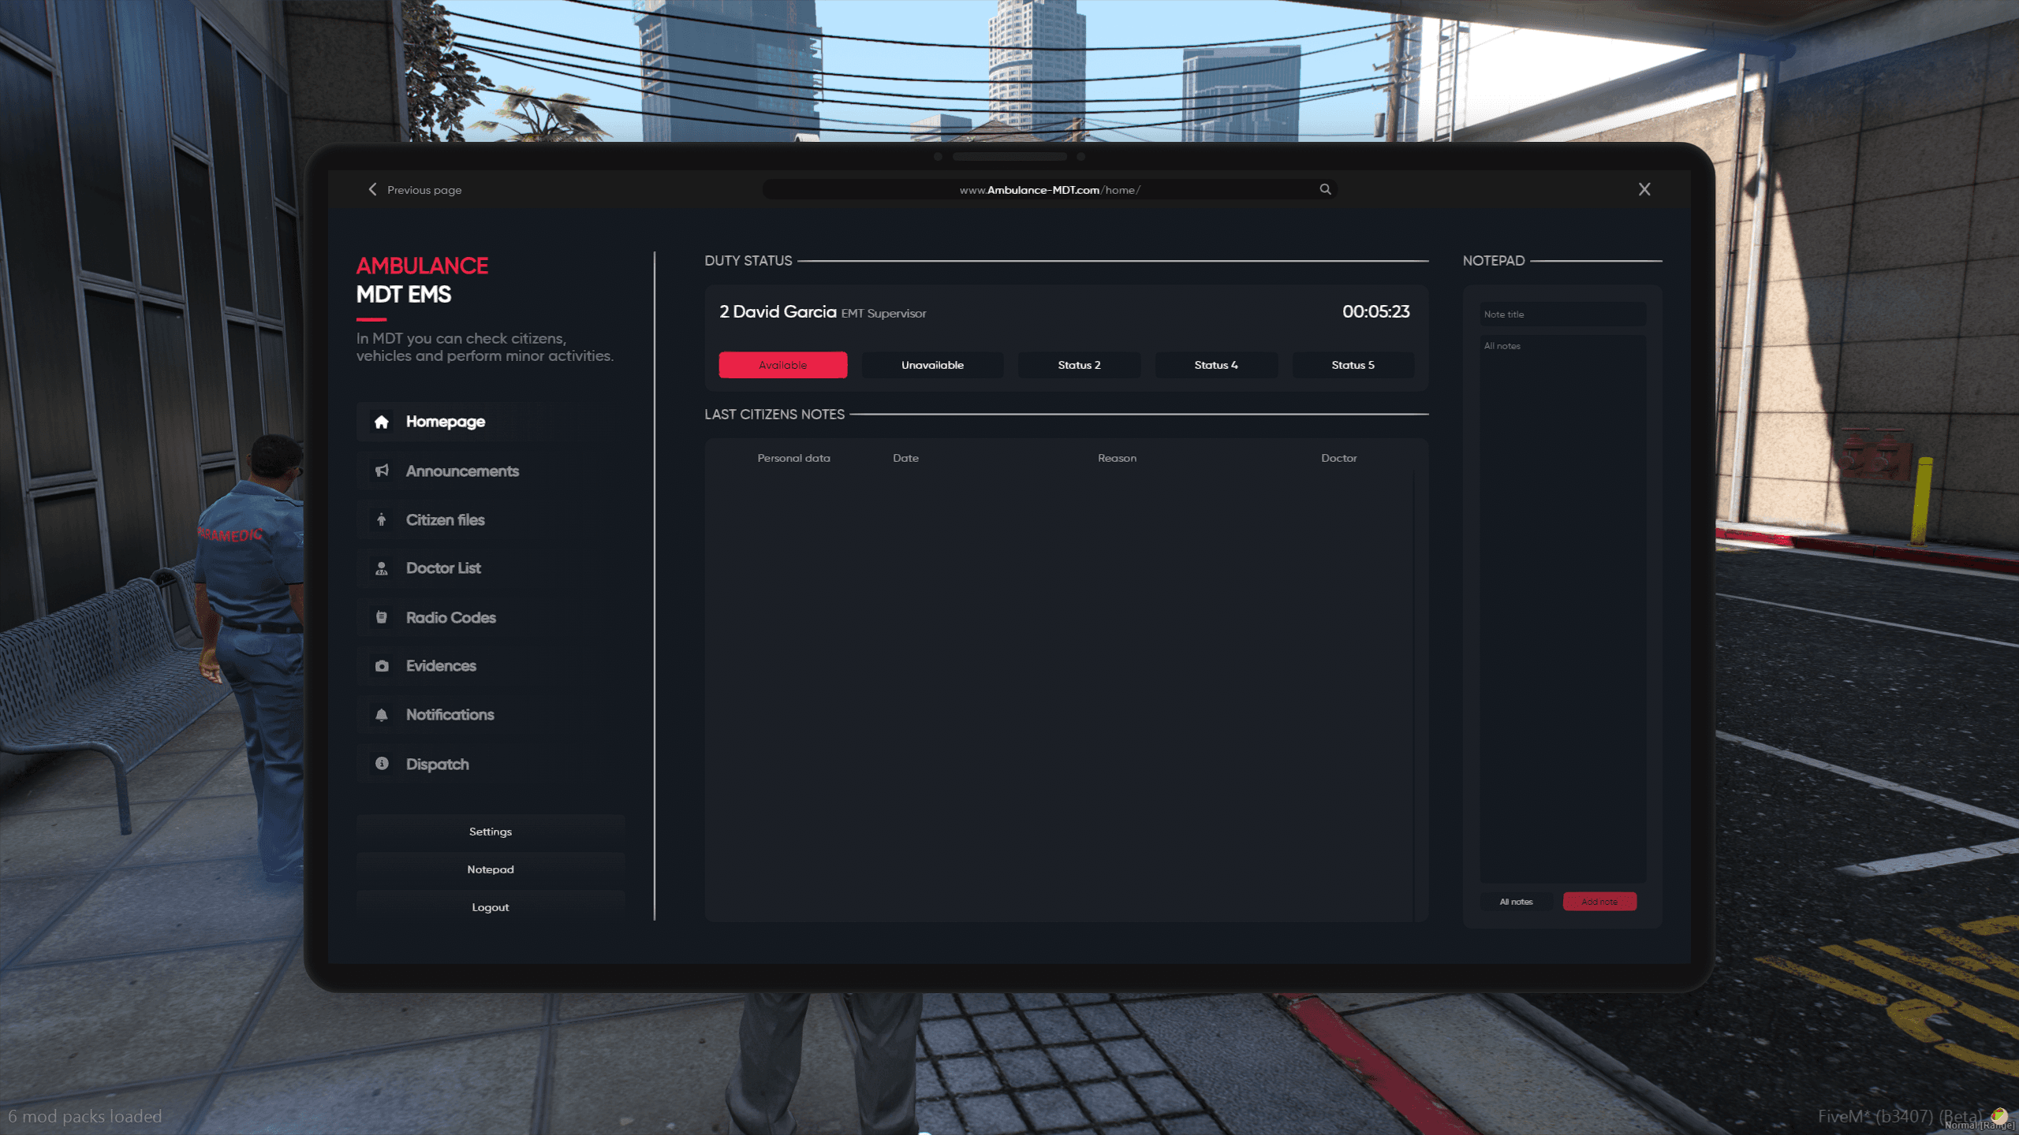Screen dimensions: 2019x1135
Task: Open the Radio Codes page
Action: point(491,617)
